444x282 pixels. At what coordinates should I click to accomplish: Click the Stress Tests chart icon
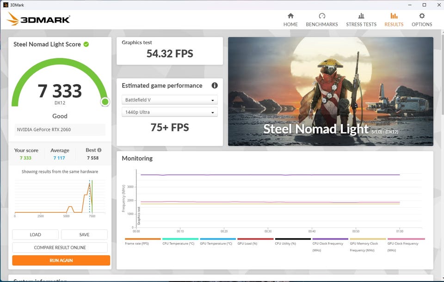click(x=361, y=16)
